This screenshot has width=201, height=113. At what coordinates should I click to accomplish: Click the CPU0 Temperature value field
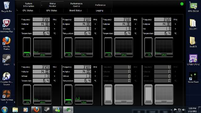tap(41, 33)
